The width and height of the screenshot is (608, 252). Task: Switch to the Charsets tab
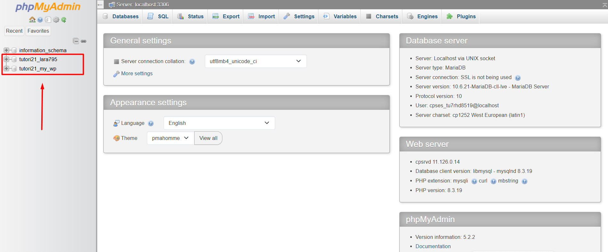(382, 16)
